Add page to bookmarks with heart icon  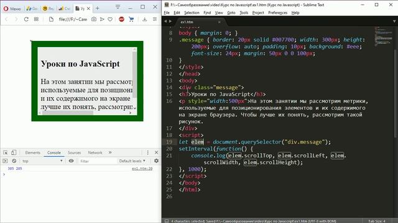pyautogui.click(x=110, y=19)
